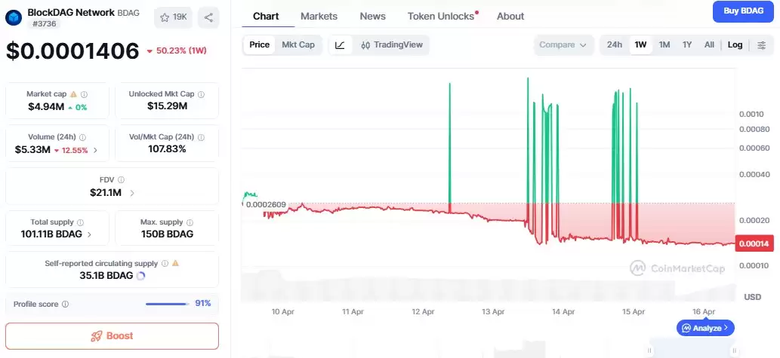
Task: Click the share icon next to watchlist
Action: point(208,18)
